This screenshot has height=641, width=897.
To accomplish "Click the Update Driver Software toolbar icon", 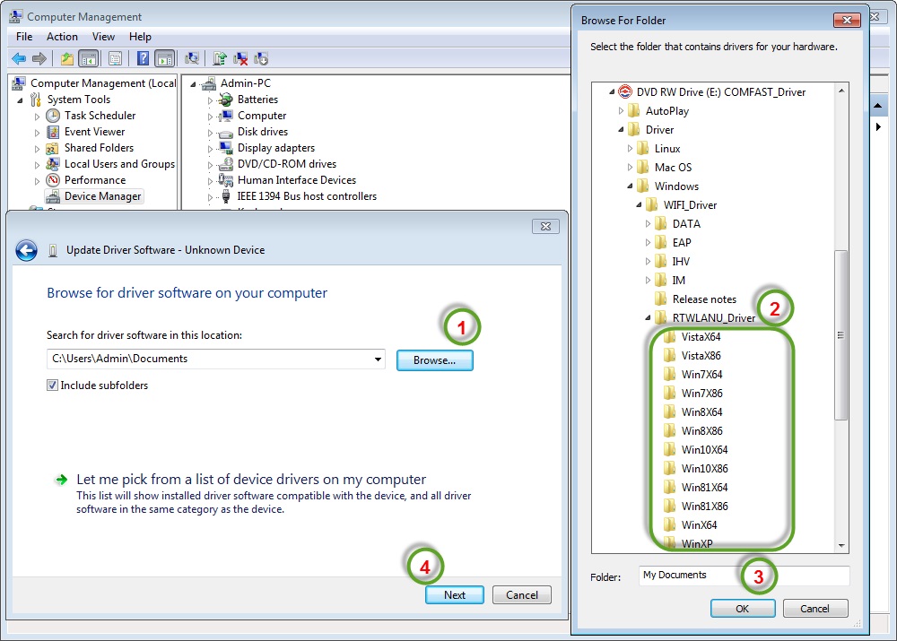I will 220,59.
